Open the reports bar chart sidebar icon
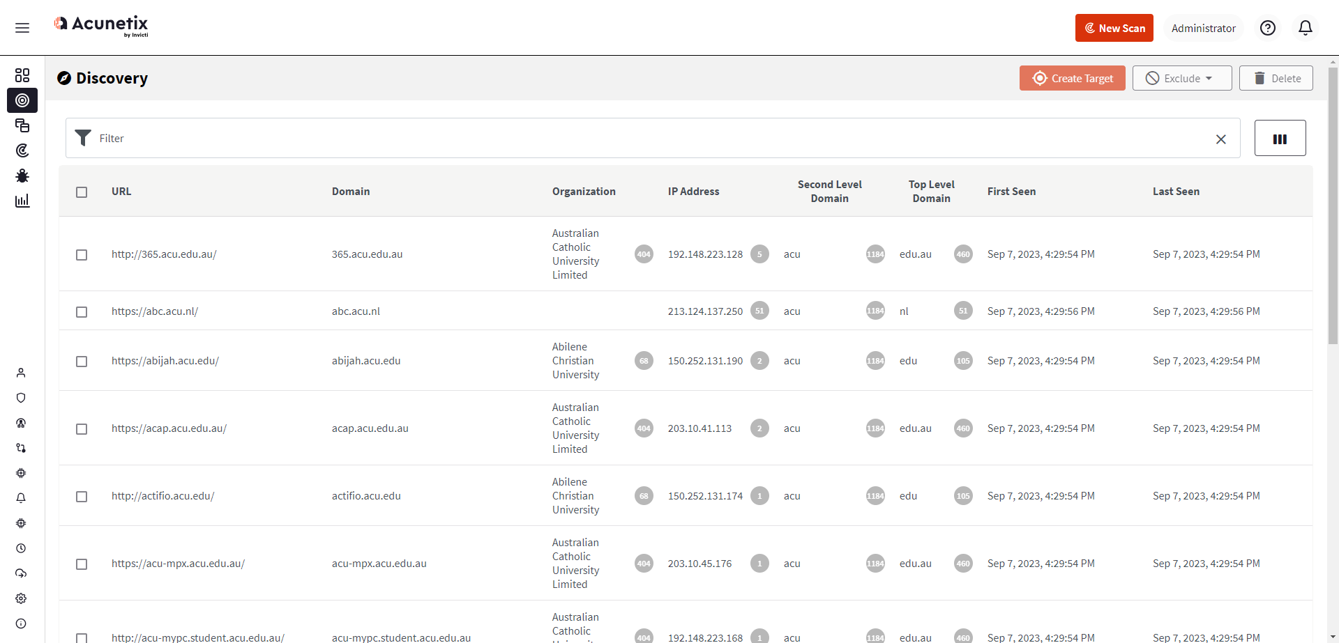The width and height of the screenshot is (1339, 643). (22, 201)
